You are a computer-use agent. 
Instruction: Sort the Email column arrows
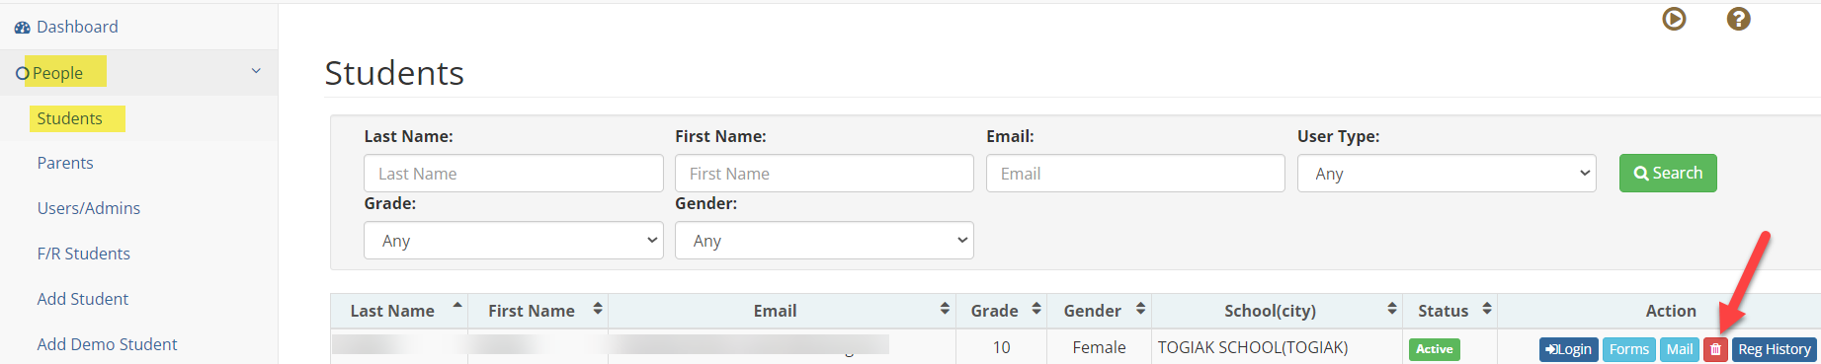pyautogui.click(x=945, y=310)
